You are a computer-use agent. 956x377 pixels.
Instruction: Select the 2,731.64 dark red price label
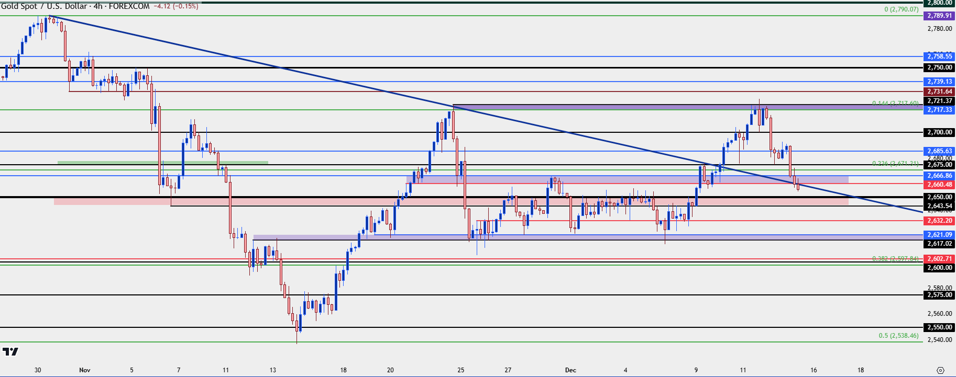[939, 92]
